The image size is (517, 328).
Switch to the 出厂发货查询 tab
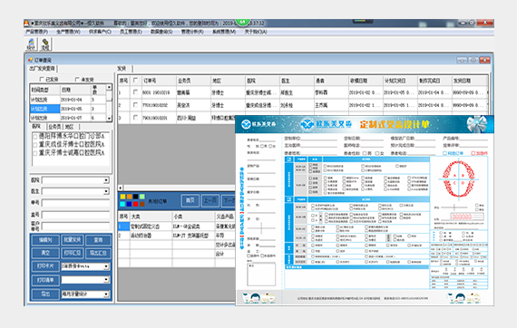43,69
